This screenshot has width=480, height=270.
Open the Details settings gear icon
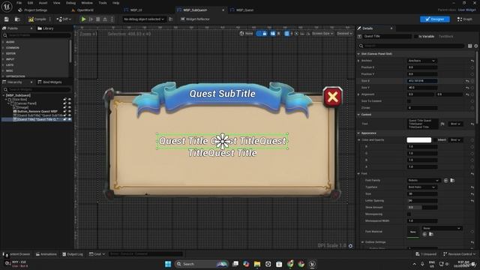476,46
